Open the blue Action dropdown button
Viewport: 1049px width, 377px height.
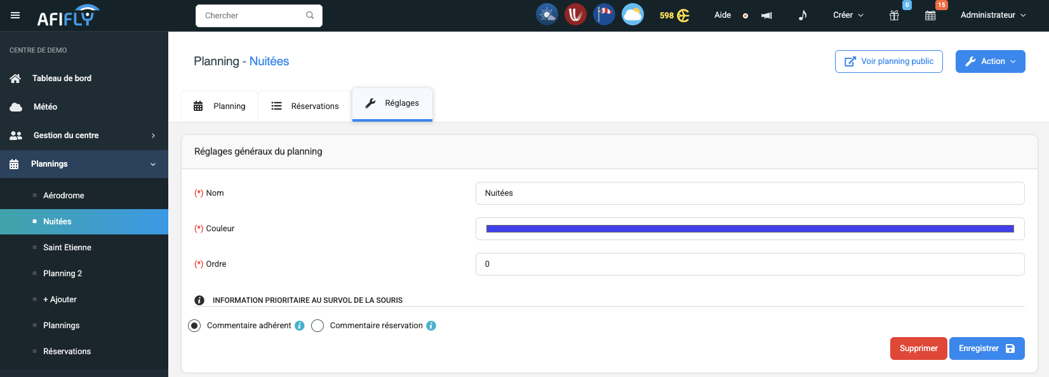click(990, 61)
